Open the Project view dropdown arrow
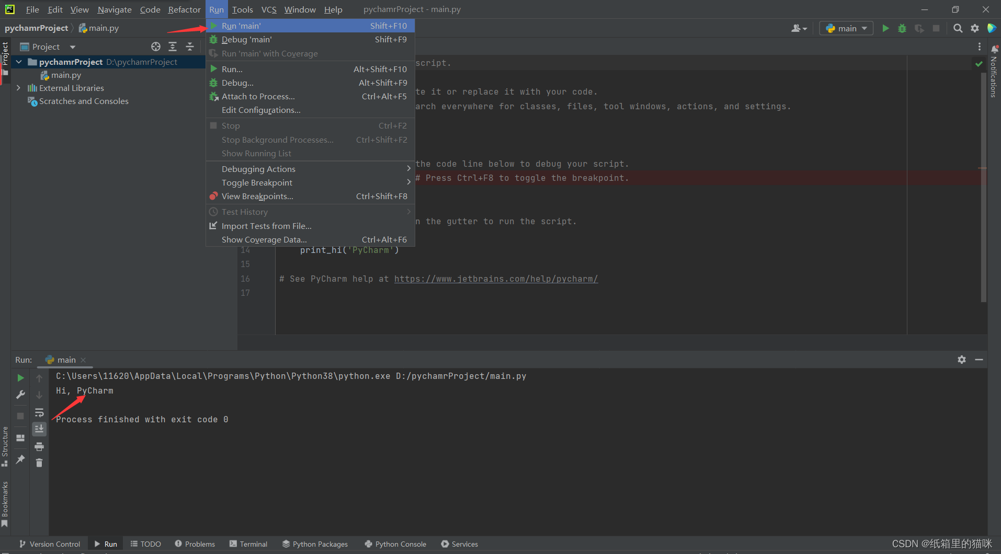Viewport: 1001px width, 554px height. (73, 47)
